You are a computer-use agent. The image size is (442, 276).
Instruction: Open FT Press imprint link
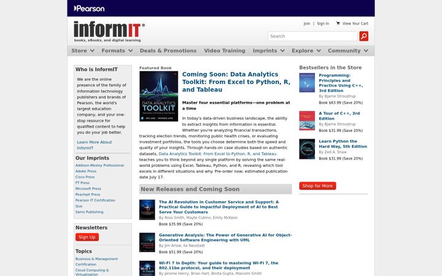click(82, 183)
